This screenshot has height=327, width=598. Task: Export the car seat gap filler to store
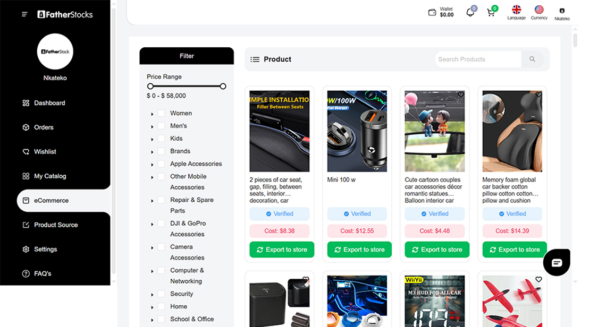[282, 249]
